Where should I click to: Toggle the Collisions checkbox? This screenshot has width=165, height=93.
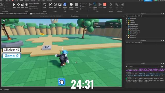[30, 6]
